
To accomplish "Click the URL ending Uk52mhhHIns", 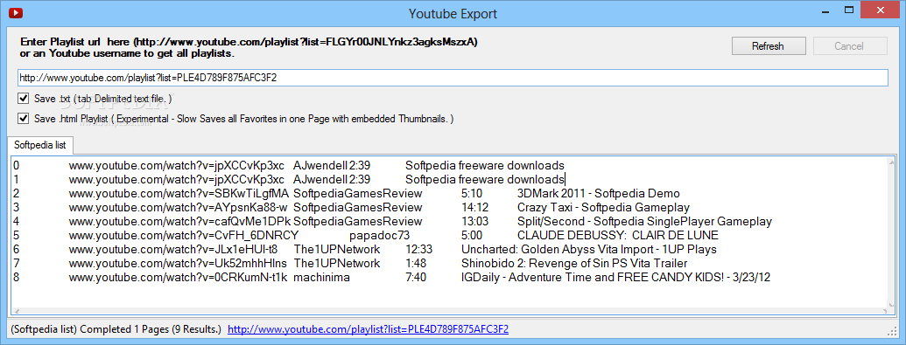I will coord(178,263).
